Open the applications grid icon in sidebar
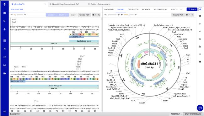The width and height of the screenshot is (204, 116). click(x=5, y=40)
